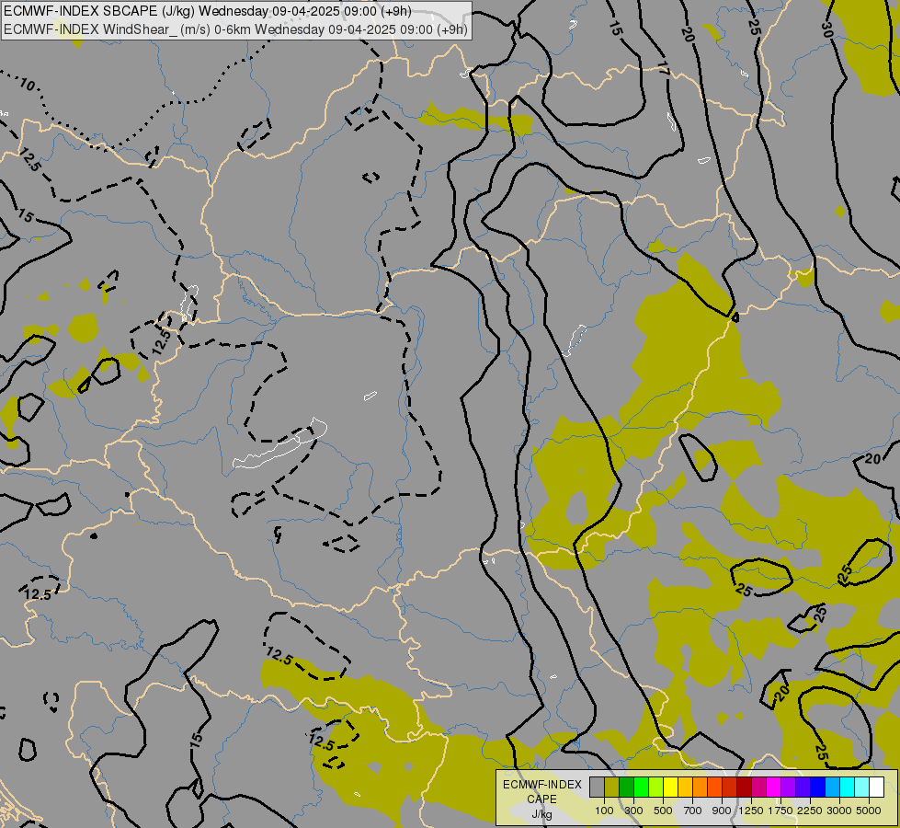Click the '30' contour label
The width and height of the screenshot is (900, 828).
tap(826, 29)
